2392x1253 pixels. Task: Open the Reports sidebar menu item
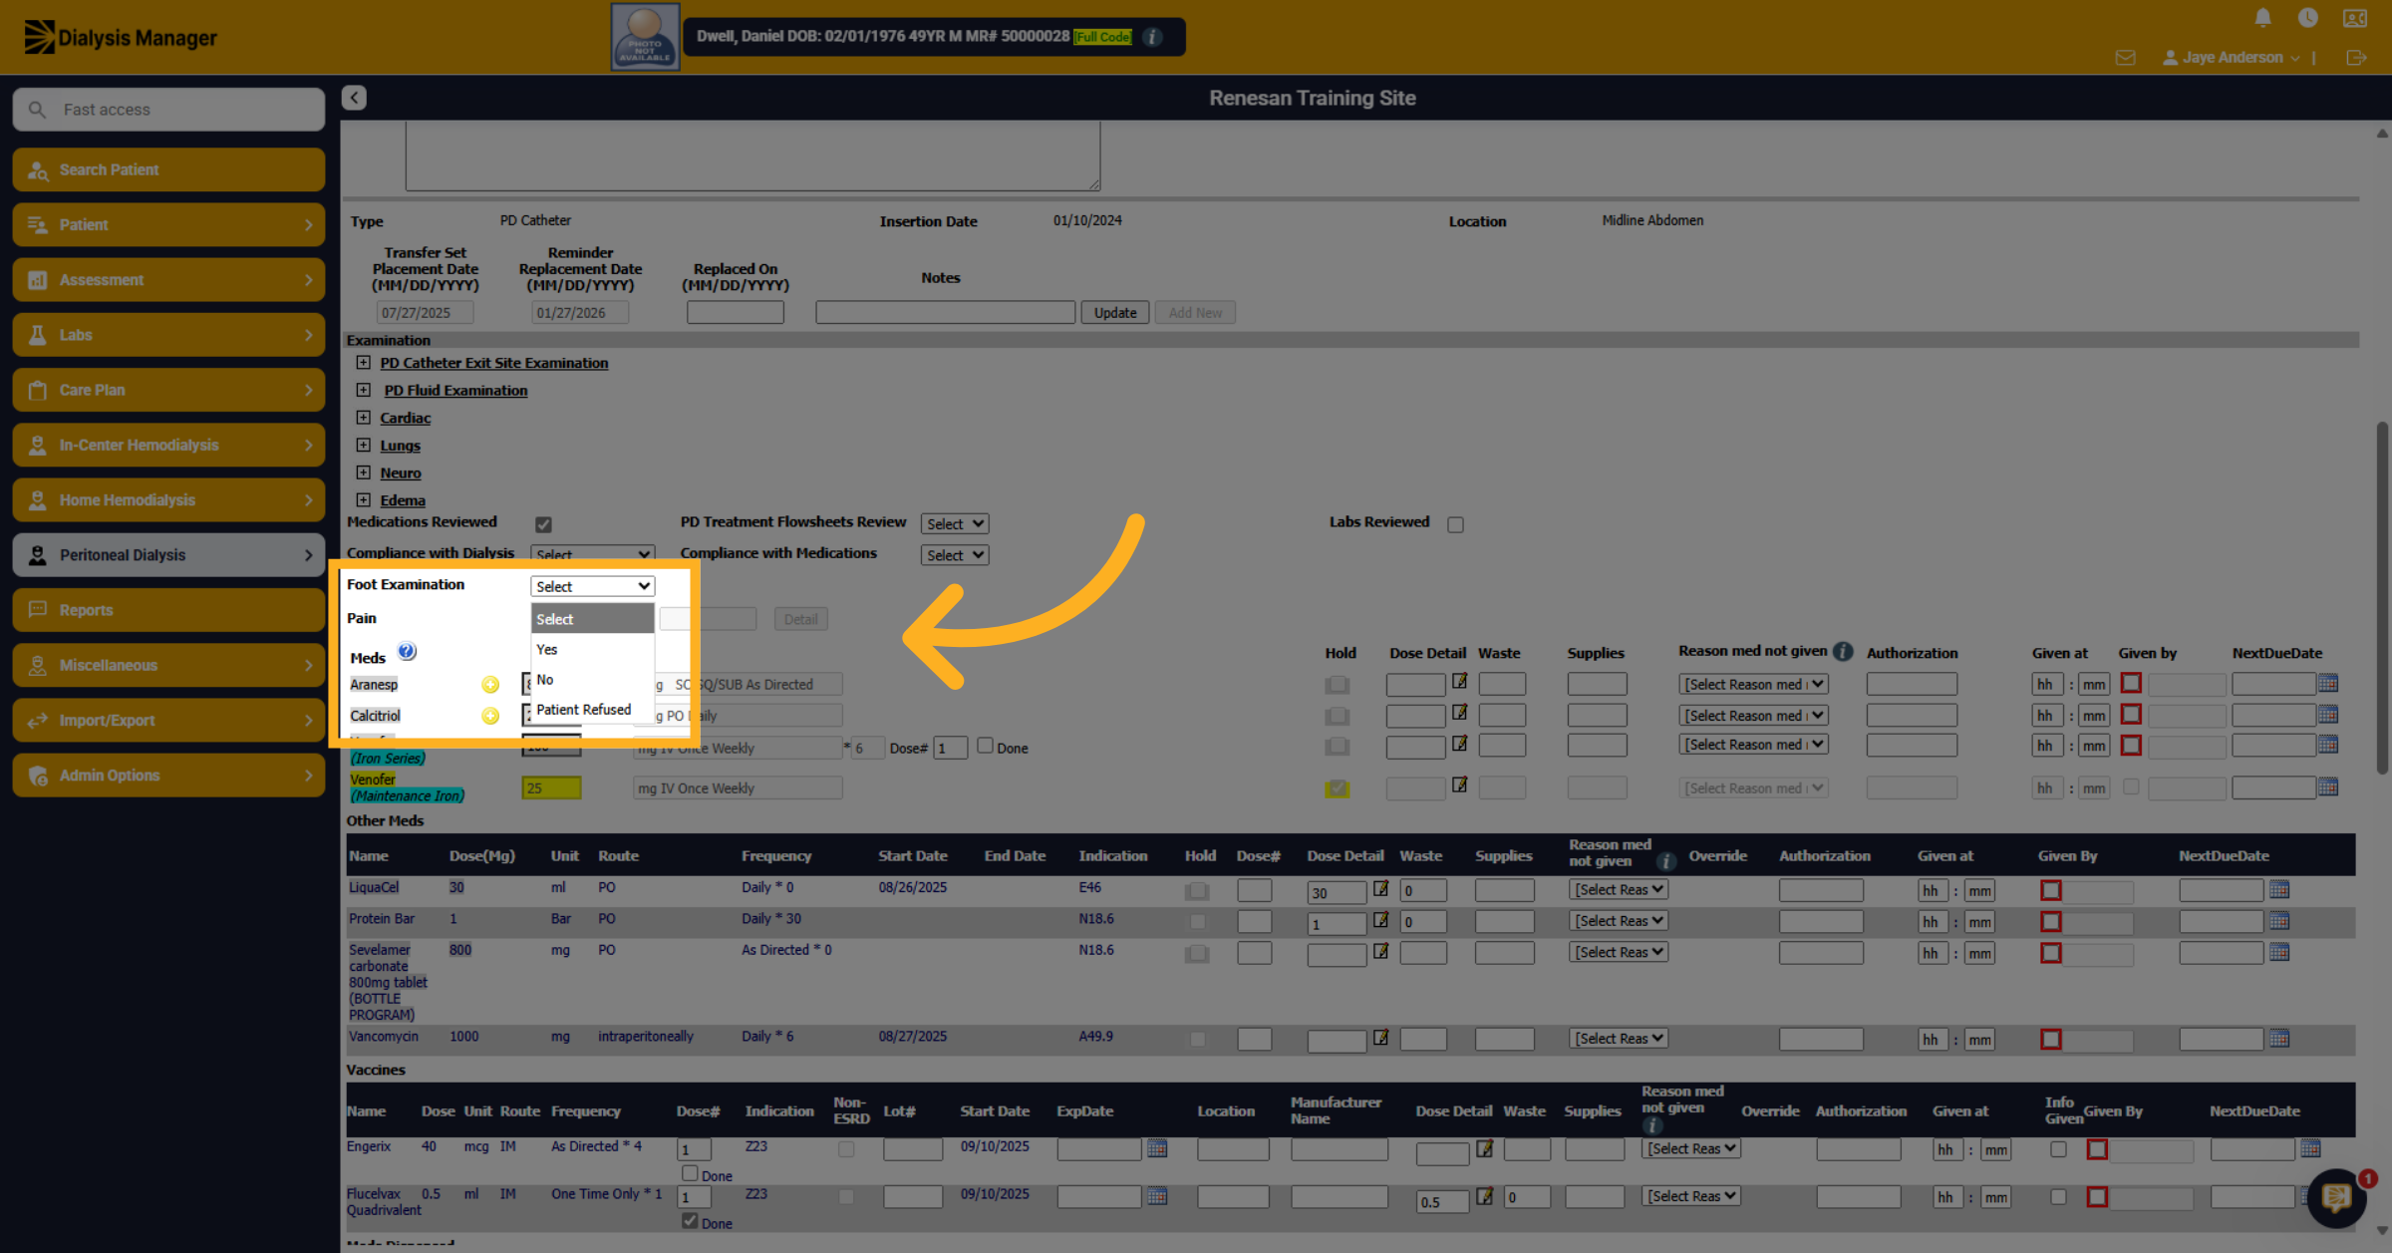pyautogui.click(x=168, y=610)
